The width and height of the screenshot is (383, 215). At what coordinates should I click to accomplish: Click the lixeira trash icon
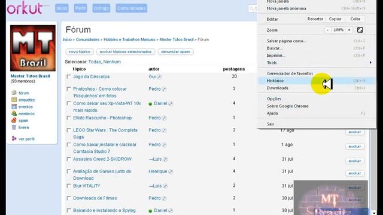pos(14,127)
